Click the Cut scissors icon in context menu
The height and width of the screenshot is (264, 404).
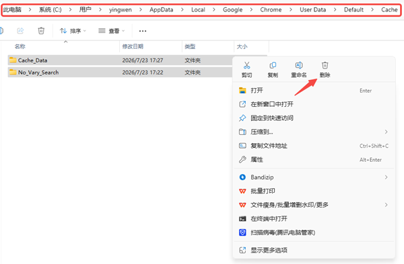pos(246,65)
